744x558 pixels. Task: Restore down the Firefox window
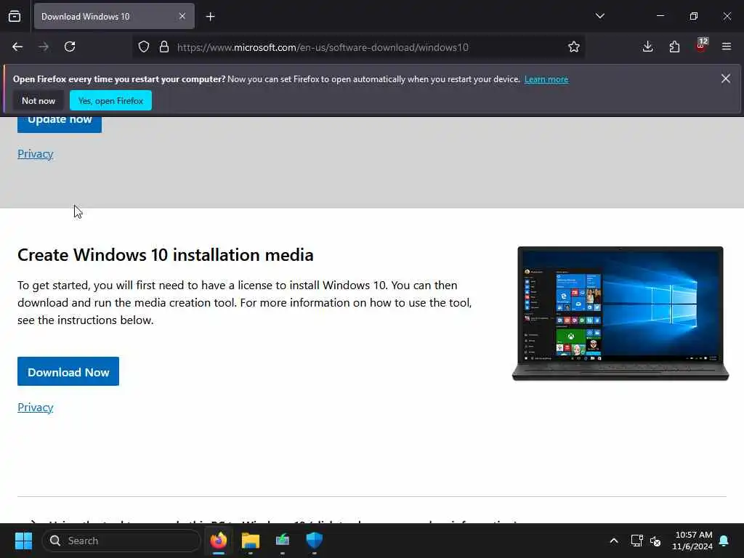click(x=693, y=16)
